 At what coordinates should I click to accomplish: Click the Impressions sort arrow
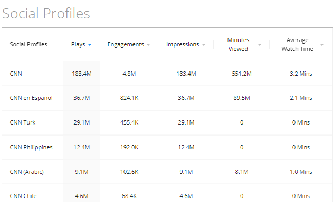click(x=204, y=45)
